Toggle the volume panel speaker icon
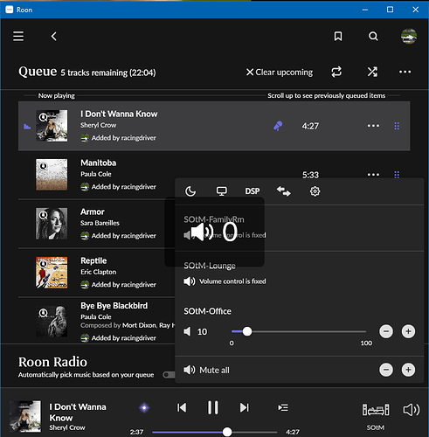Viewport: 429px width, 437px height. tap(412, 410)
